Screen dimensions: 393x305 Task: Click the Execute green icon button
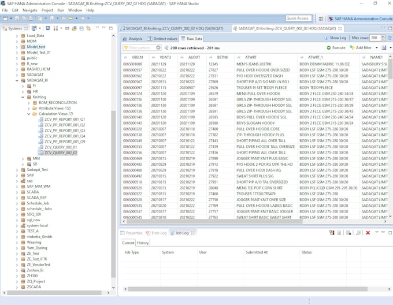(329, 47)
